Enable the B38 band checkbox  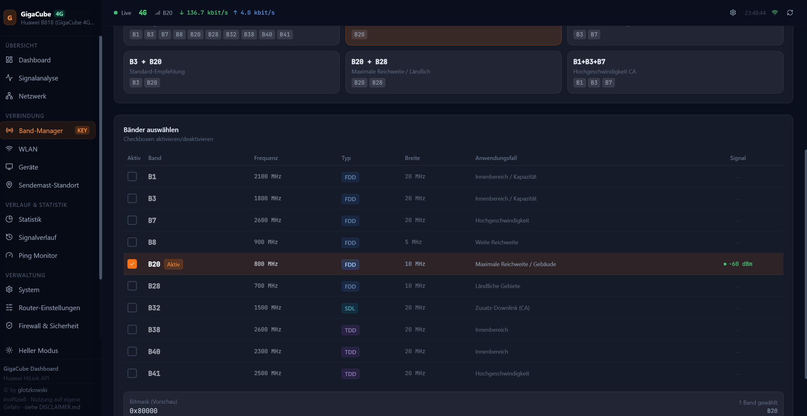[132, 330]
